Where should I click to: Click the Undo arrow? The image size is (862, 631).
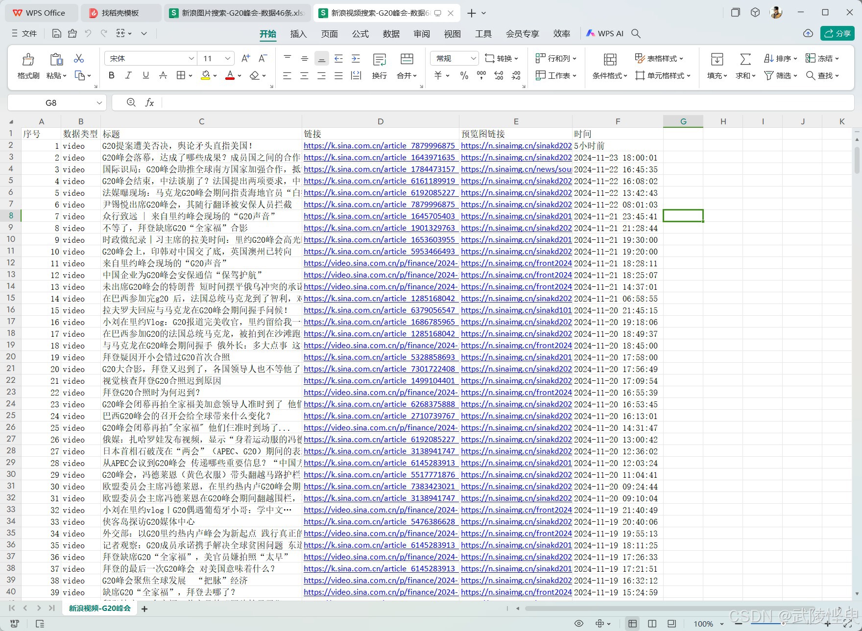pyautogui.click(x=88, y=33)
